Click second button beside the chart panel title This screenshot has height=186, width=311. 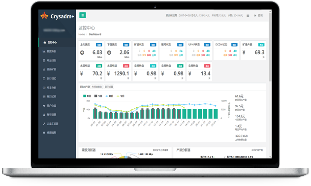[109, 87]
